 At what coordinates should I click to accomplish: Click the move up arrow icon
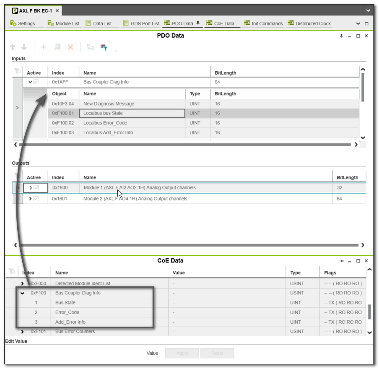12,47
